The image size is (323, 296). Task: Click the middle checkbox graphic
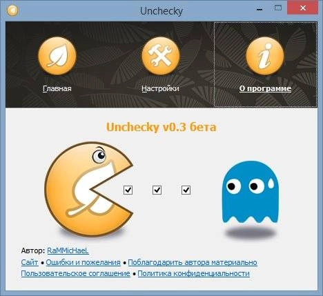tap(157, 190)
